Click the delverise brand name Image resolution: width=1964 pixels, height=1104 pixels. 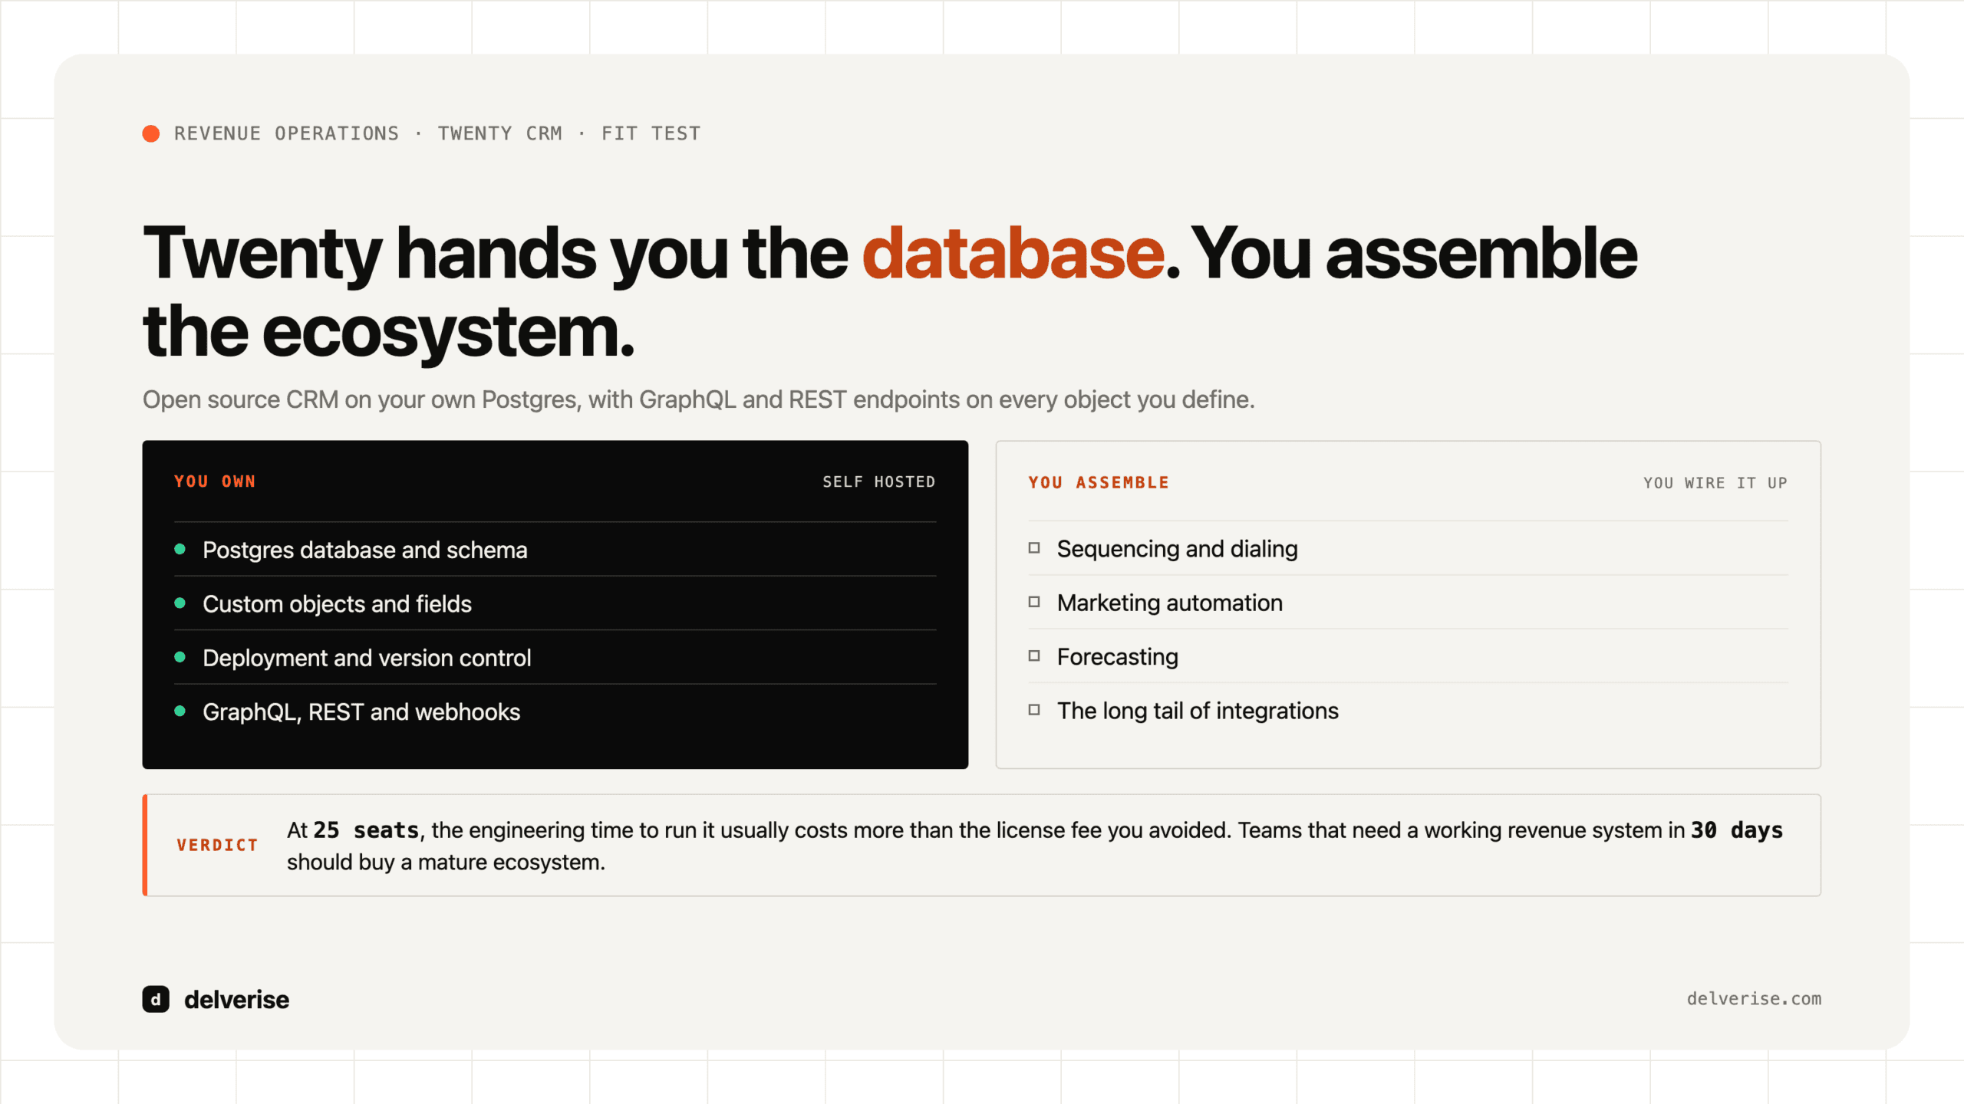click(x=236, y=1000)
